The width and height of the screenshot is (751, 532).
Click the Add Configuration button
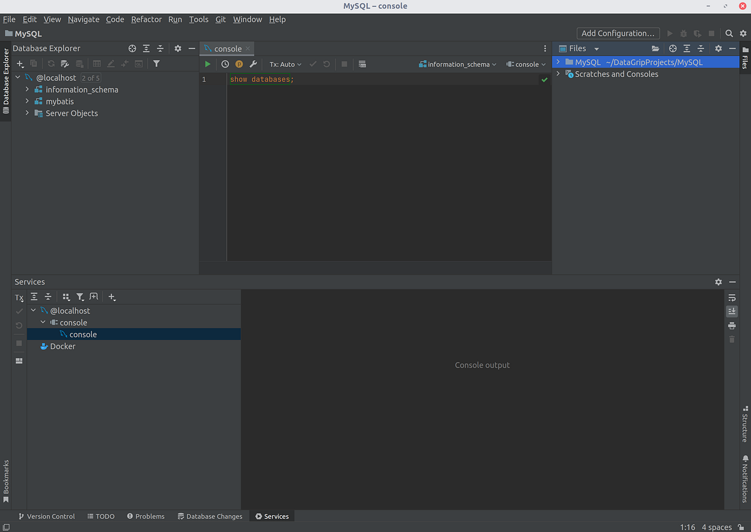[x=618, y=33]
